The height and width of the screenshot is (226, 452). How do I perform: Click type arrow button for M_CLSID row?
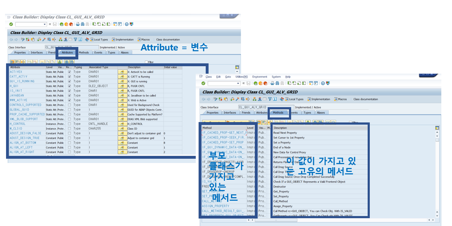(122, 128)
